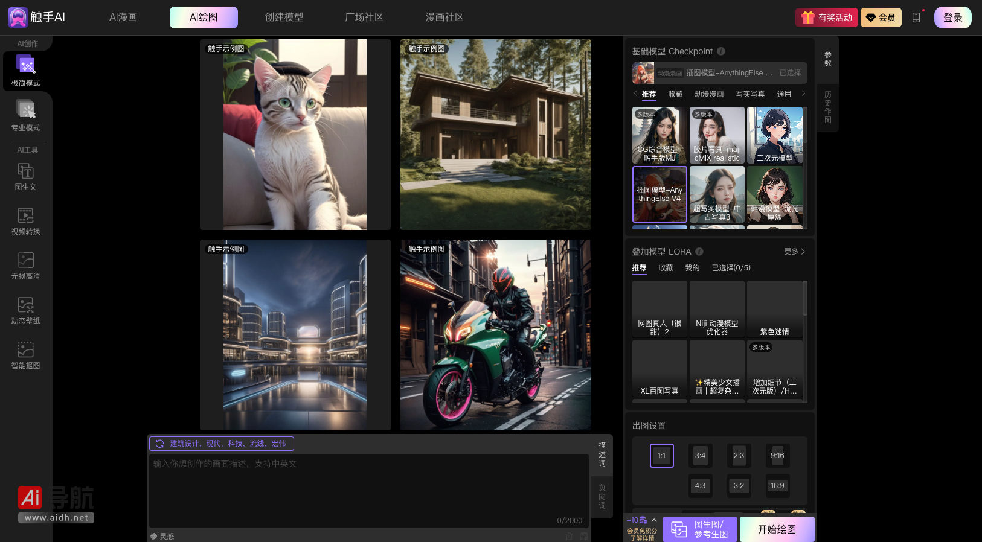Expand 更多 for LORA models
The height and width of the screenshot is (542, 982).
coord(794,252)
